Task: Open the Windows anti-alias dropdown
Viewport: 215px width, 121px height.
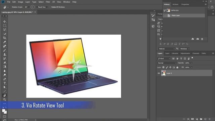Action: 184,49
